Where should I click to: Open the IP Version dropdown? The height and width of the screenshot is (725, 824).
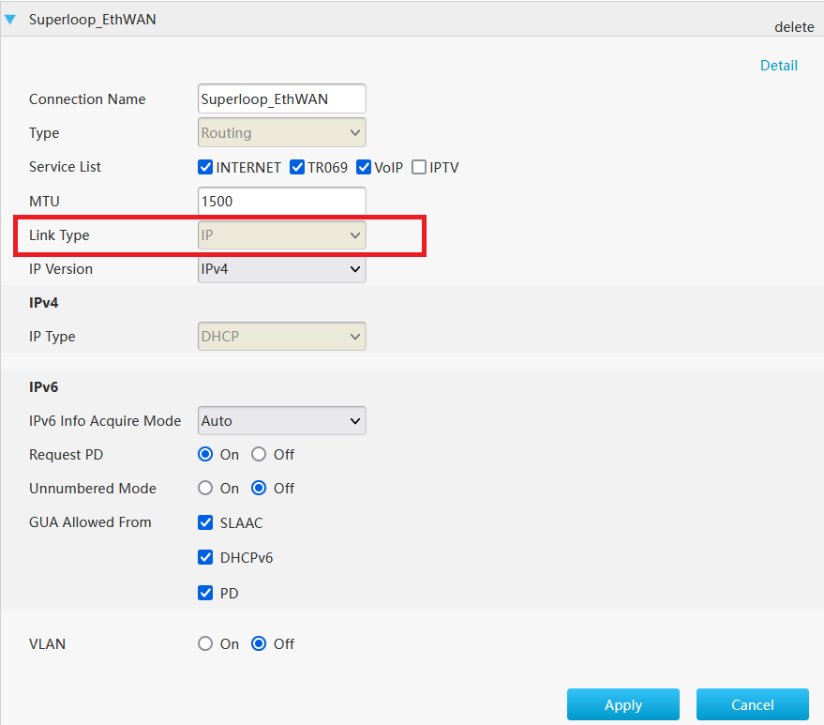click(281, 269)
